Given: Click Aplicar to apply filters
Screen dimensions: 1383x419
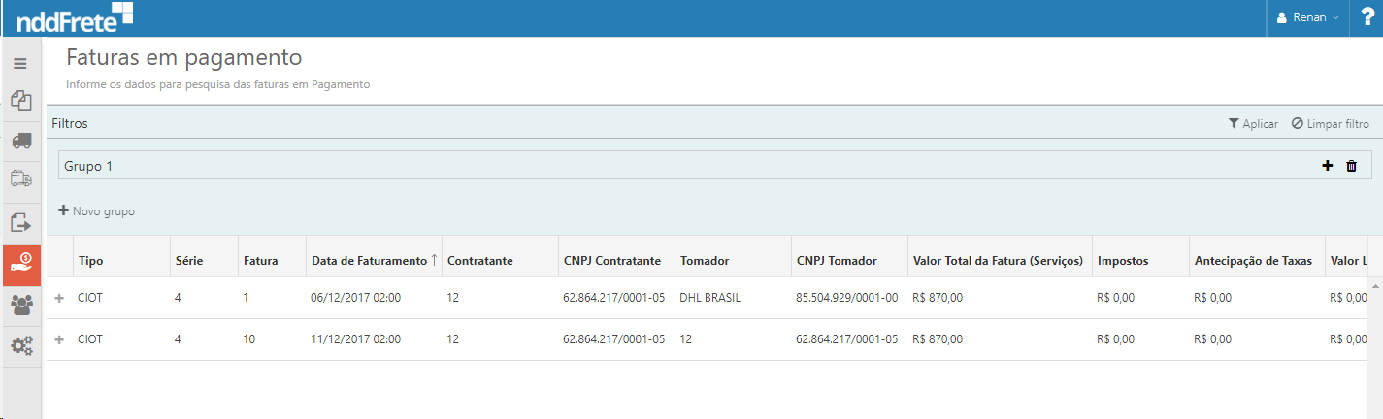Looking at the screenshot, I should (x=1253, y=124).
